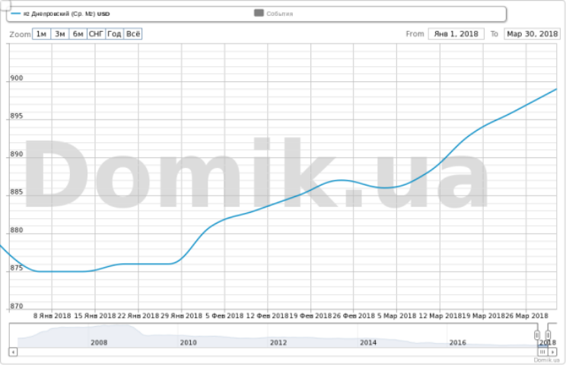Edit the From date field
This screenshot has height=365, width=566.
(456, 34)
